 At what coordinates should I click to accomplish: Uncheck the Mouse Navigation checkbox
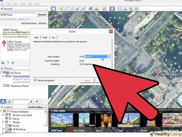click(35, 81)
